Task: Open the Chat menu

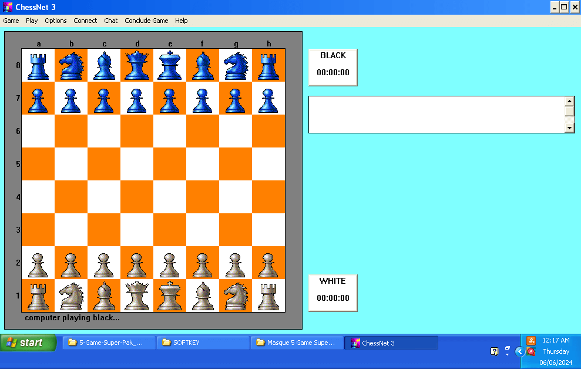Action: [x=111, y=21]
